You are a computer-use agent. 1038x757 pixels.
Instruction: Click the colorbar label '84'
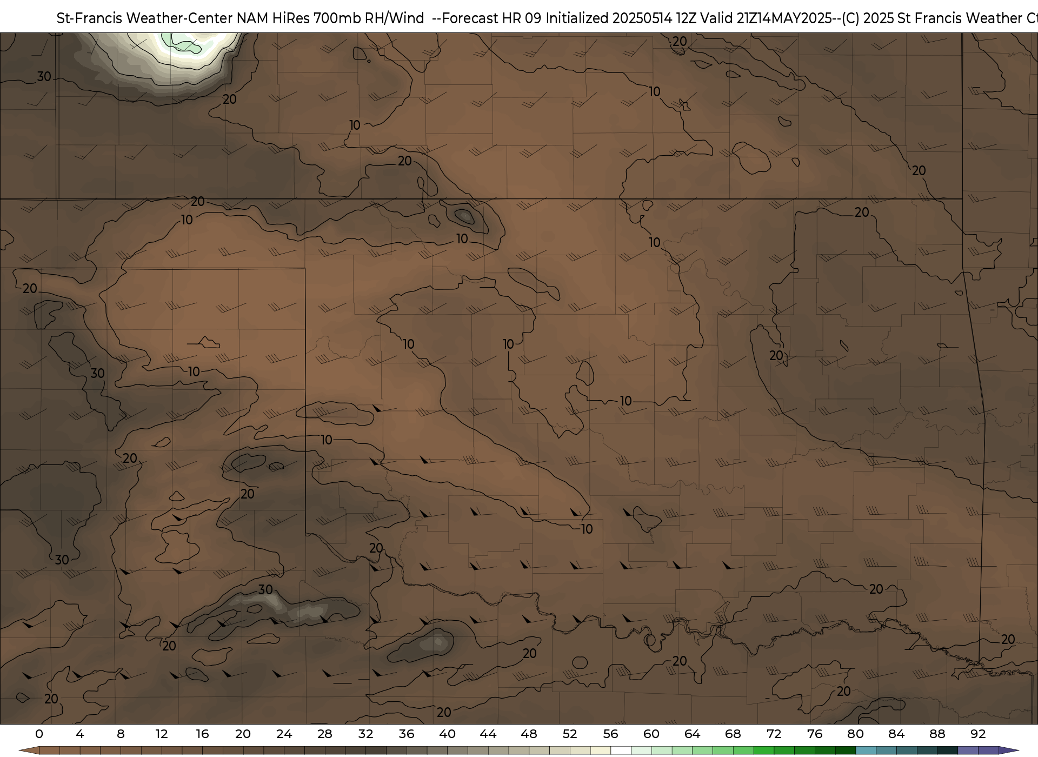(896, 734)
